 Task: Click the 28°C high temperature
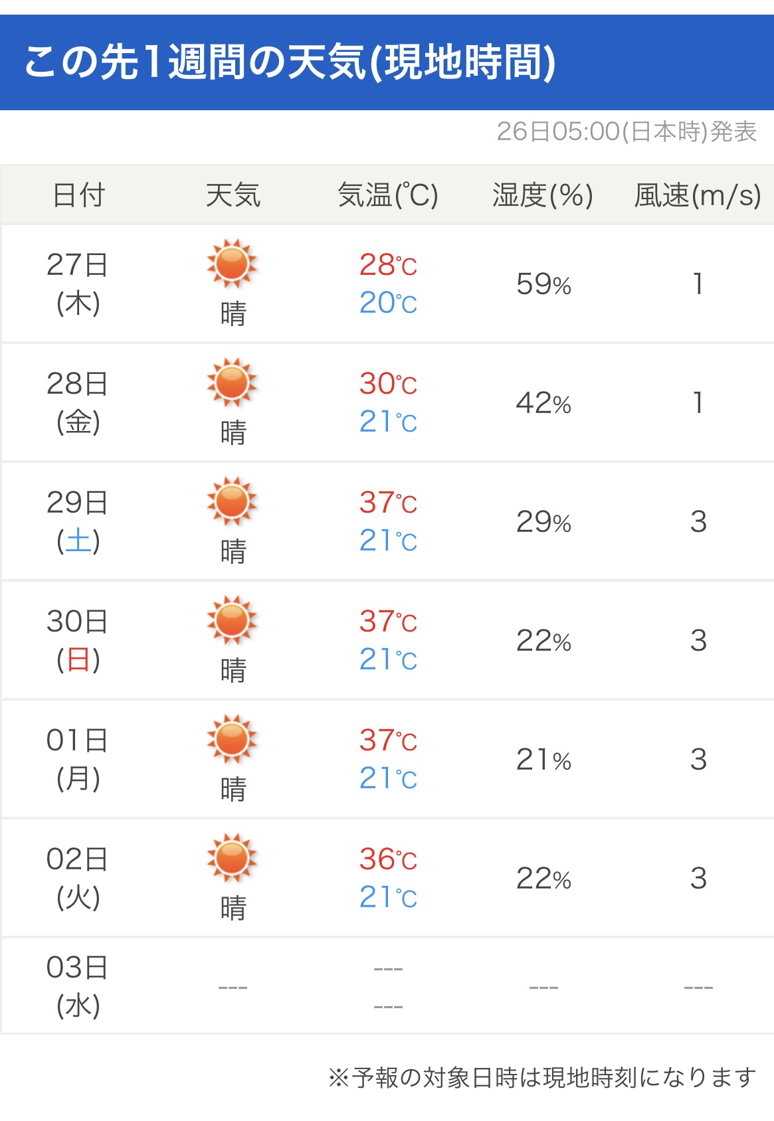point(388,265)
